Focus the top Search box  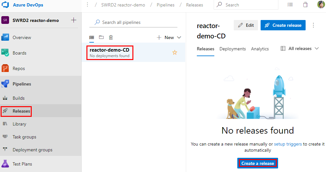pyautogui.click(x=246, y=5)
